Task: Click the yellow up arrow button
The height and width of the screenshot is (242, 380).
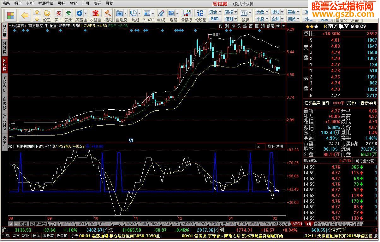Action: click(x=37, y=12)
